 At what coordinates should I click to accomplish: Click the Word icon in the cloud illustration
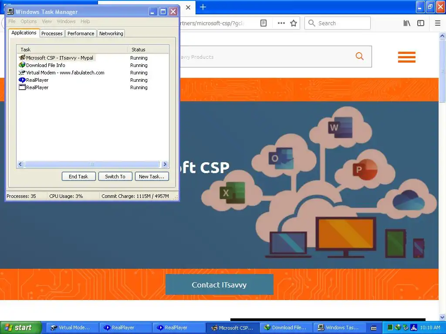(341, 127)
